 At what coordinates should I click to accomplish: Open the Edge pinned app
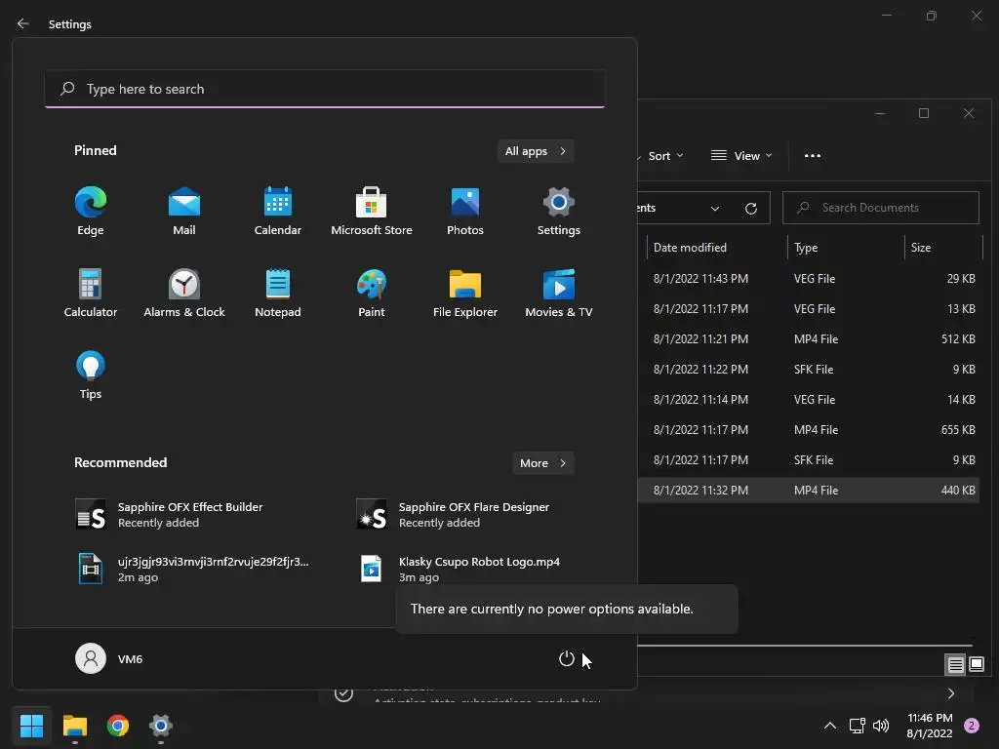[x=91, y=212]
